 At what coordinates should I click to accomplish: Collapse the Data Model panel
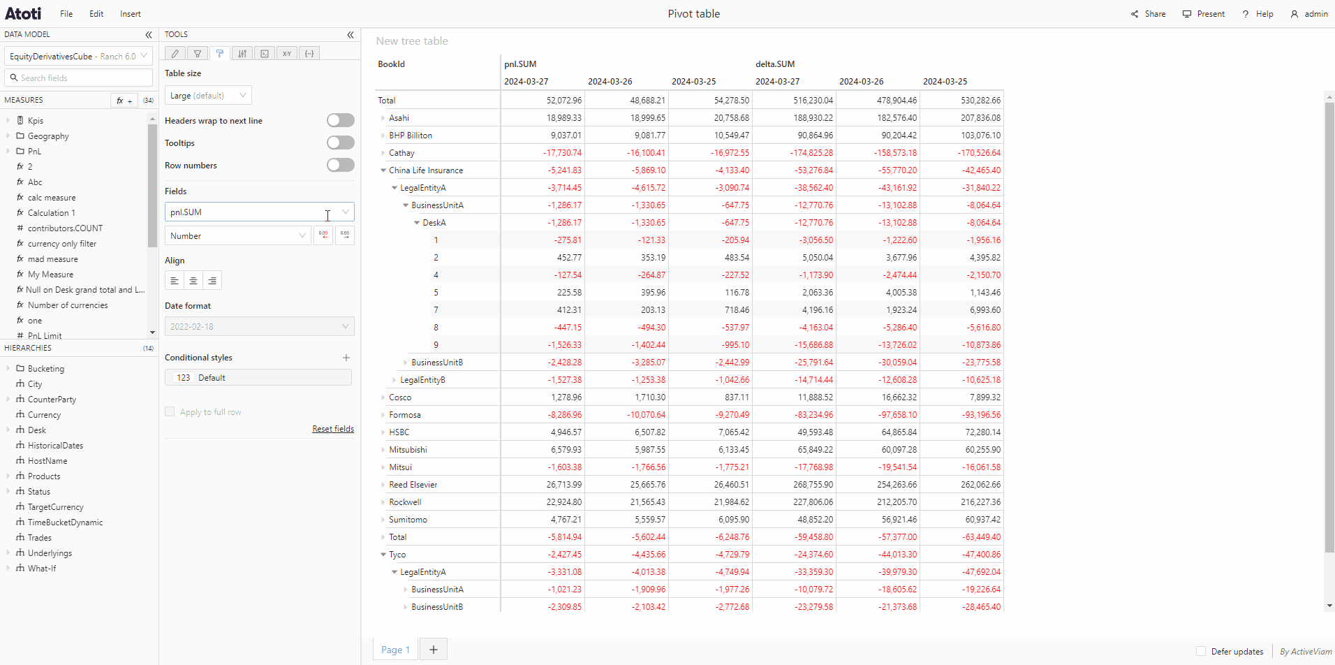tap(149, 34)
